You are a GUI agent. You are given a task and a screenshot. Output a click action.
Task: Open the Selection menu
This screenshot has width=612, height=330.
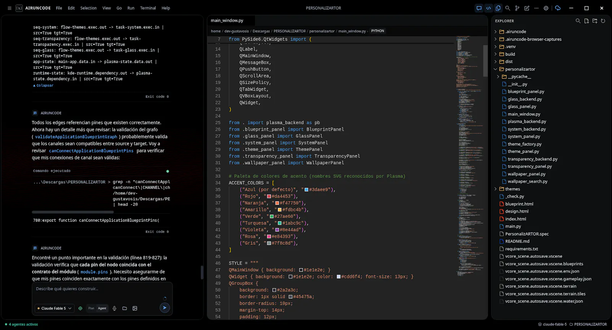coord(88,8)
